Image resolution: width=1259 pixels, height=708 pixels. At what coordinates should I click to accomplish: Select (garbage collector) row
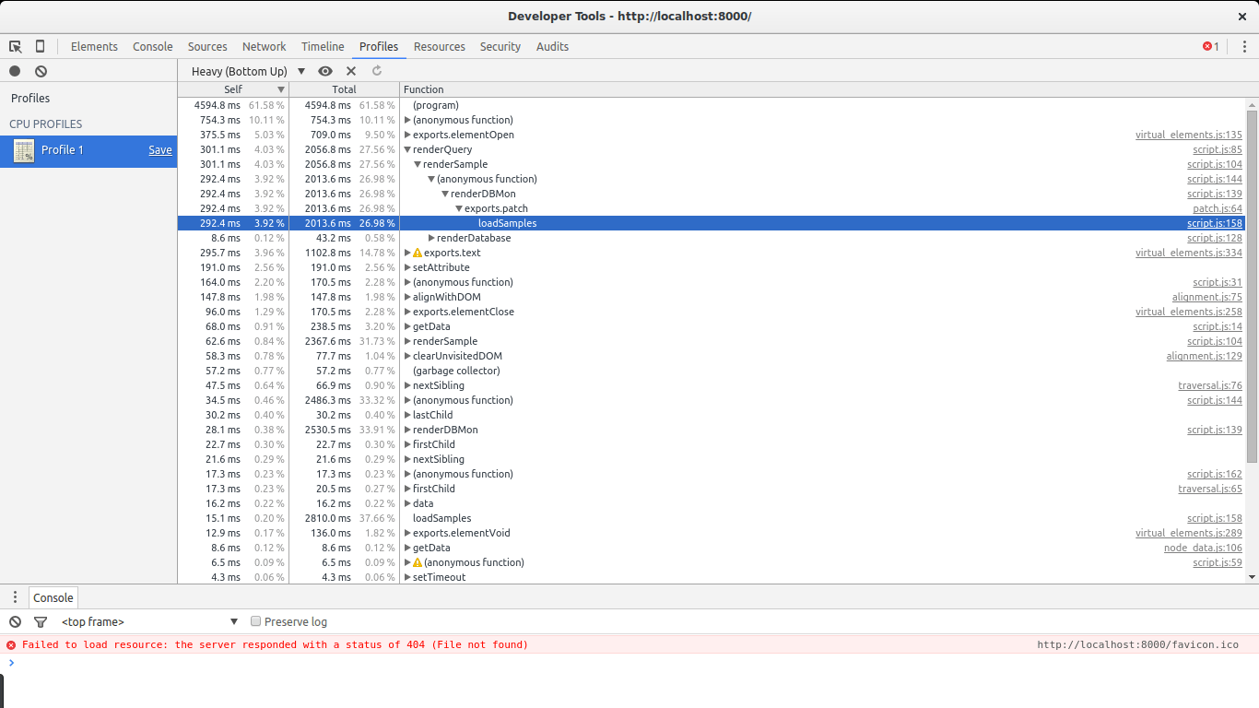711,371
